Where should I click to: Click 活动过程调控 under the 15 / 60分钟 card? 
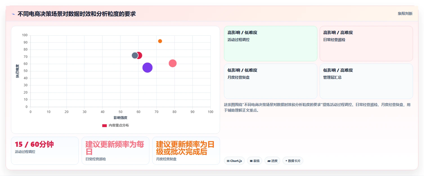click(x=25, y=152)
